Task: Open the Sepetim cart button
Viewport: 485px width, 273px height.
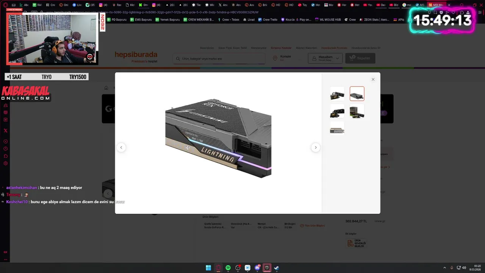Action: coord(360,58)
